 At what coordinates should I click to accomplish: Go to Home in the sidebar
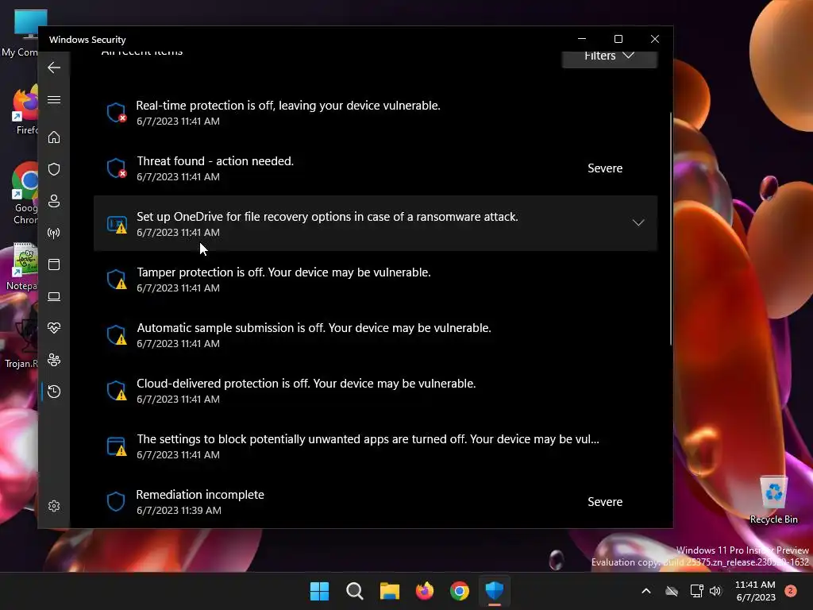[54, 137]
